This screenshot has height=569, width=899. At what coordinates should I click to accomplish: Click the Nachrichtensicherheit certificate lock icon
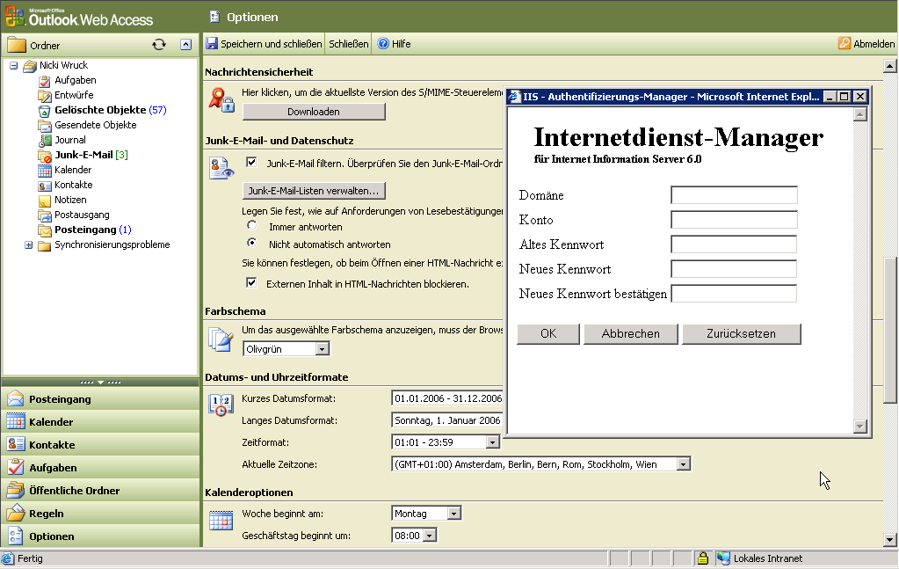pyautogui.click(x=221, y=99)
